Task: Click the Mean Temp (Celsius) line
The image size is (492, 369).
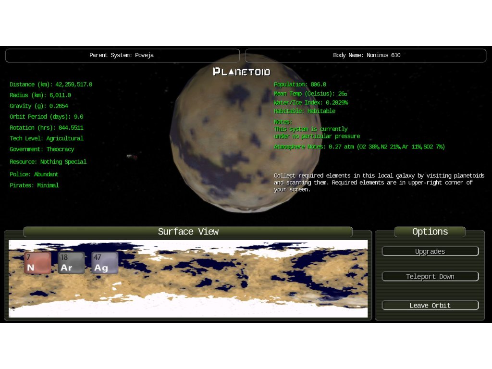Action: [x=310, y=94]
